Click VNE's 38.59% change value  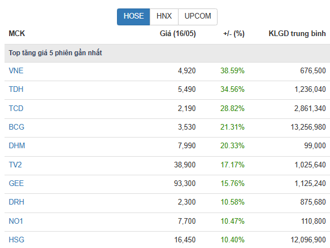tap(232, 71)
